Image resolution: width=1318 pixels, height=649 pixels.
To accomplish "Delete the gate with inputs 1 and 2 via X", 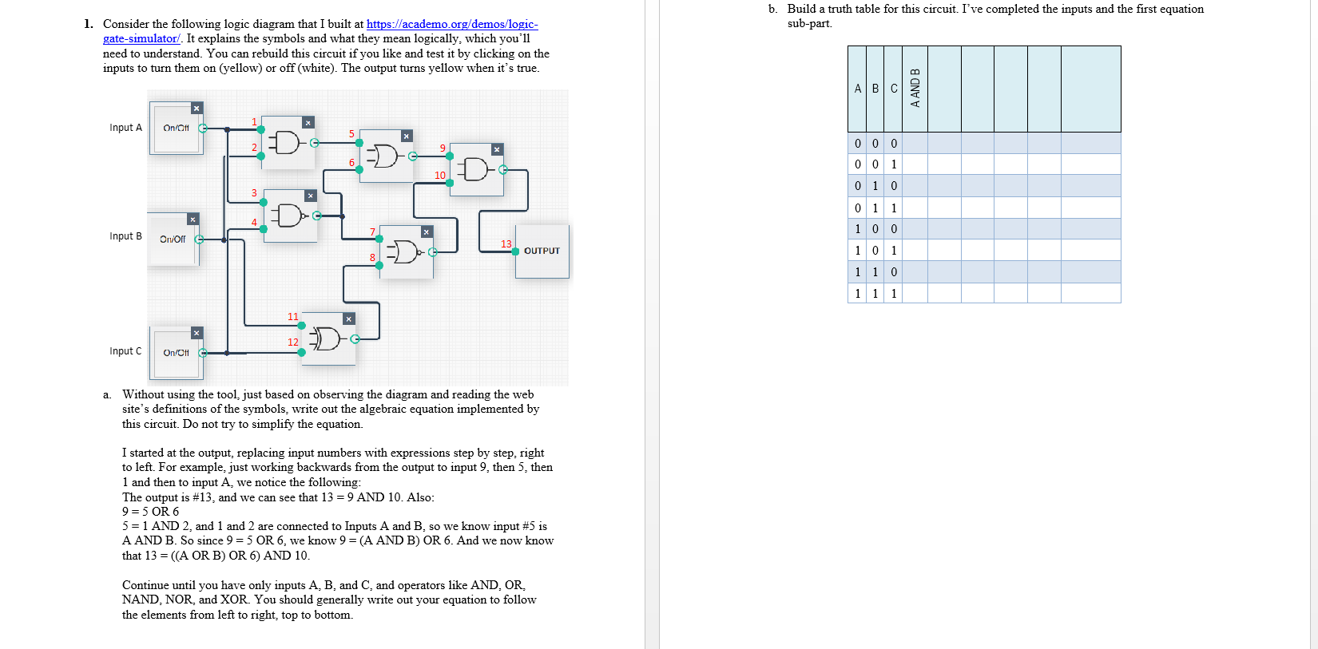I will click(308, 122).
